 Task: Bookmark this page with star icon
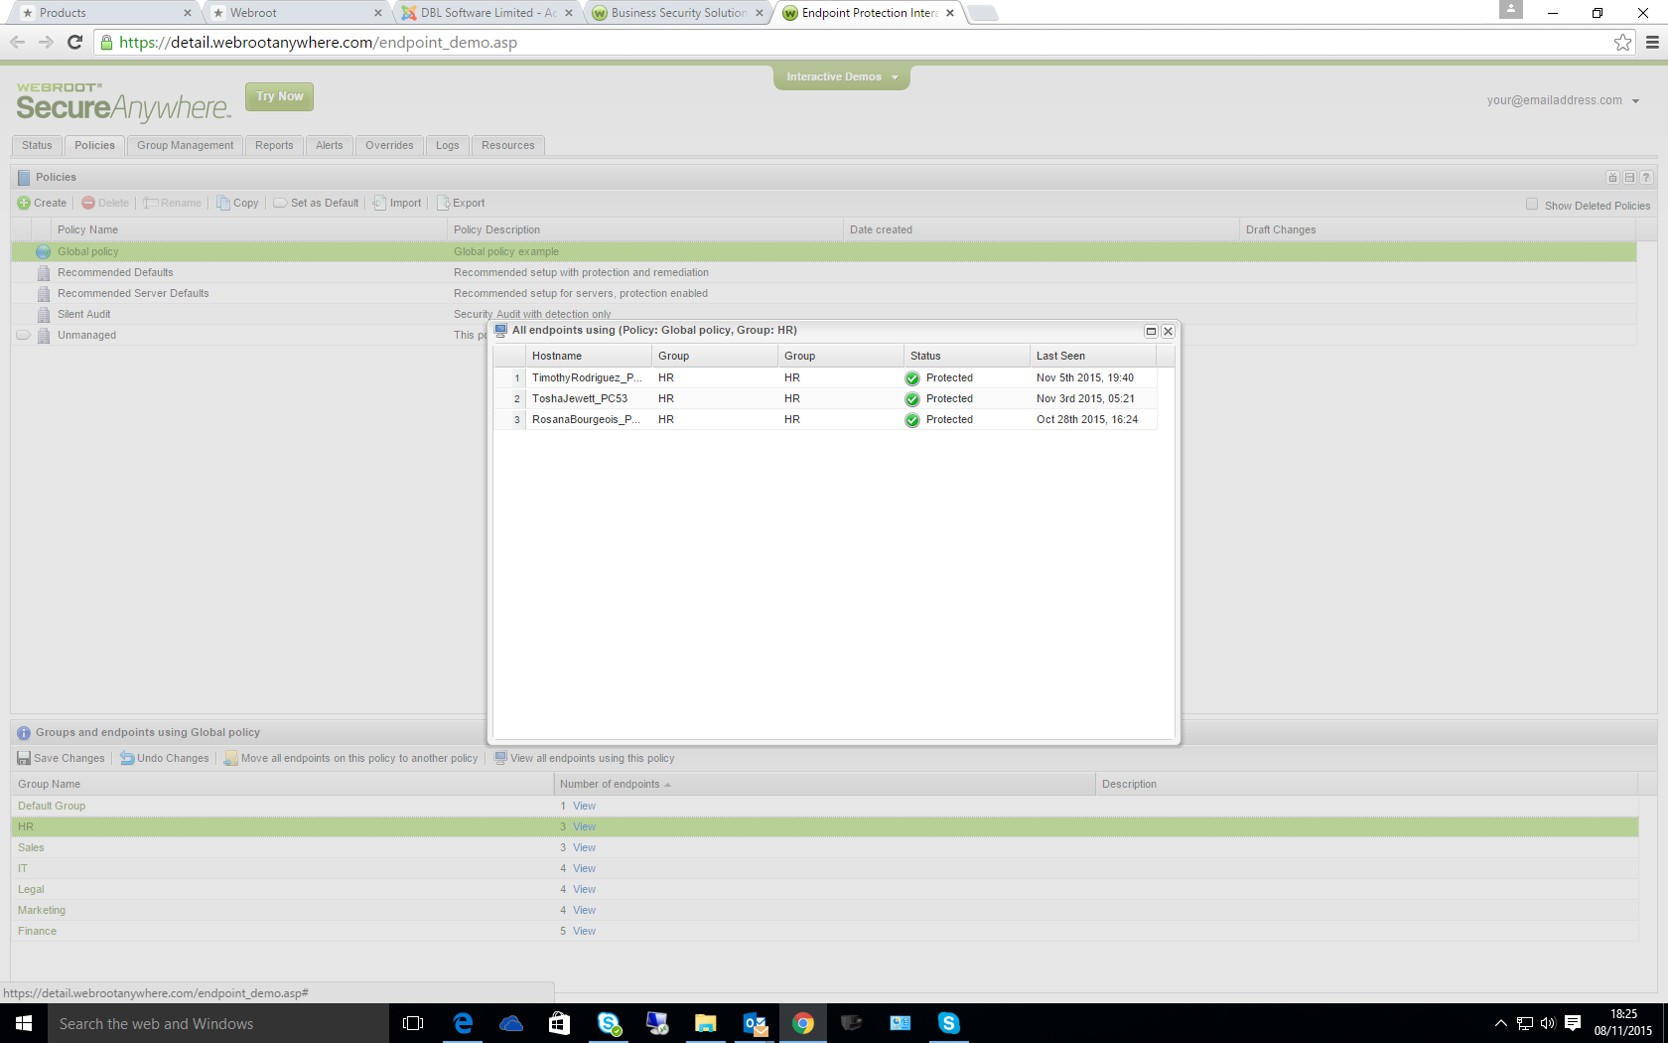1622,42
